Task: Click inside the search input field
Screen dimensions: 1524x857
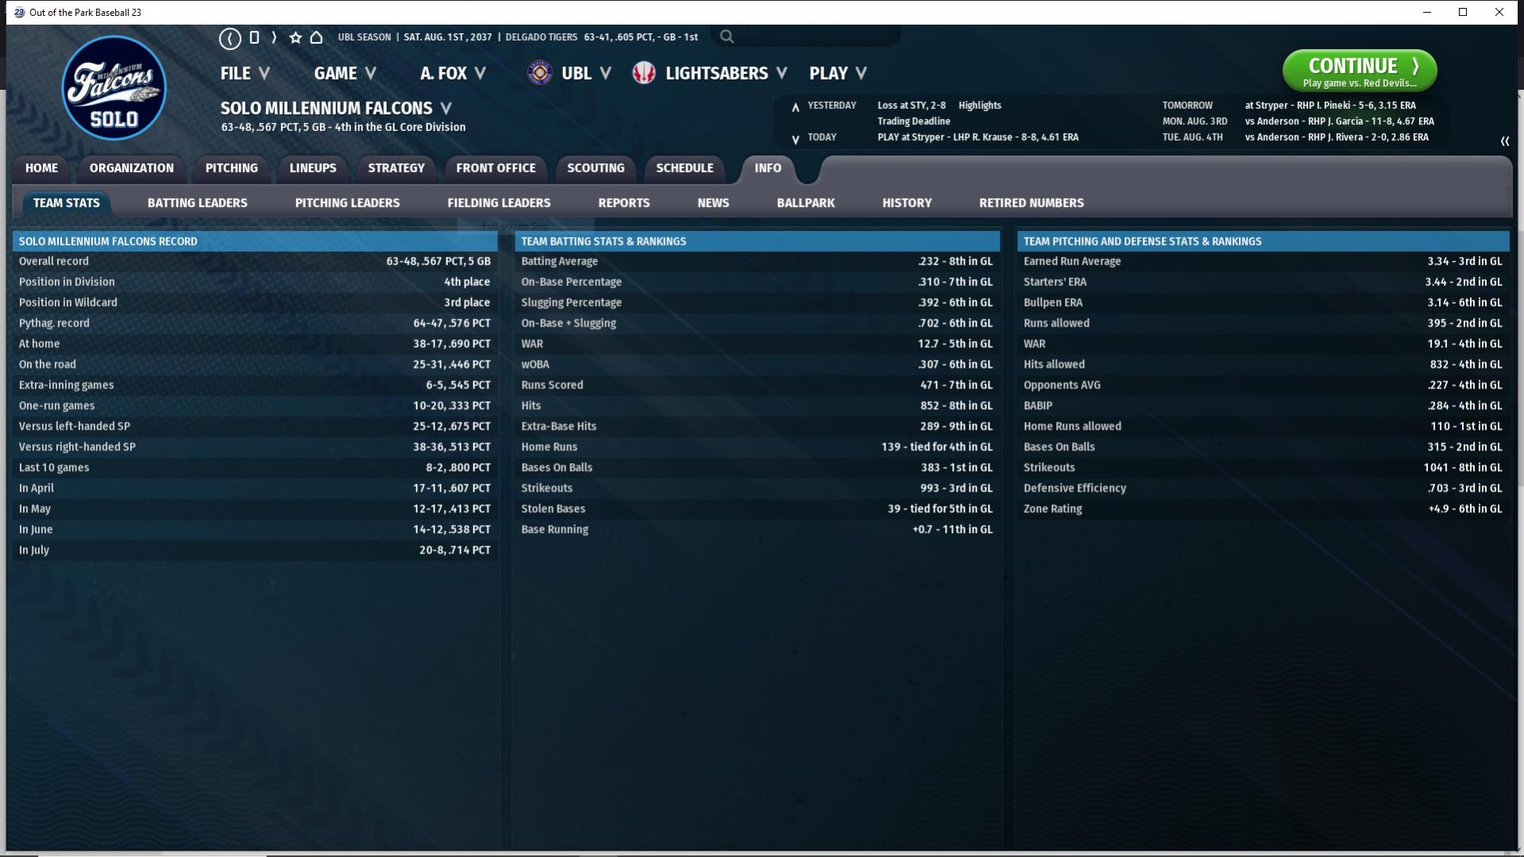Action: (818, 37)
